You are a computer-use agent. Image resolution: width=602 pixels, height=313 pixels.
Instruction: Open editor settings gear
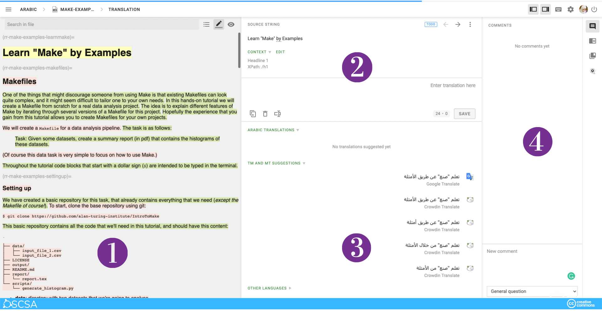(x=571, y=9)
